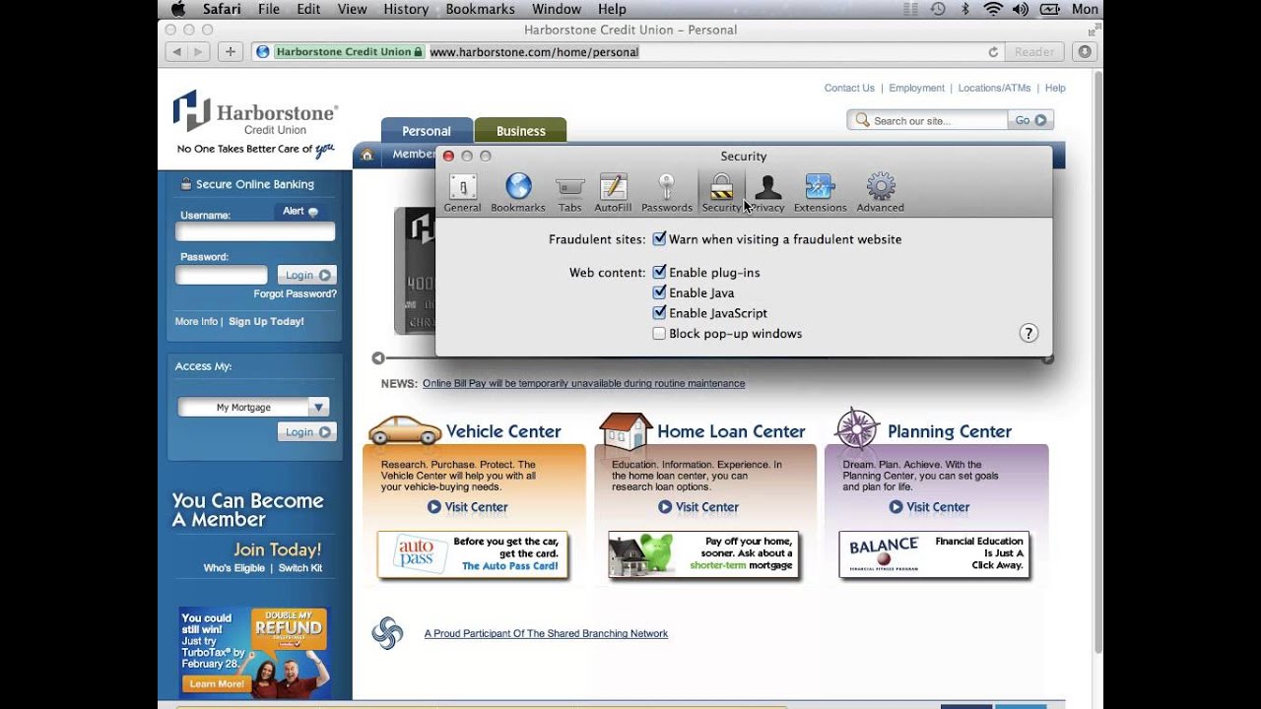
Task: Open the Online Bill Pay news link
Action: tap(583, 383)
